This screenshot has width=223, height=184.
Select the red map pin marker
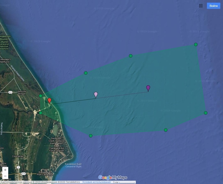[x=49, y=101]
